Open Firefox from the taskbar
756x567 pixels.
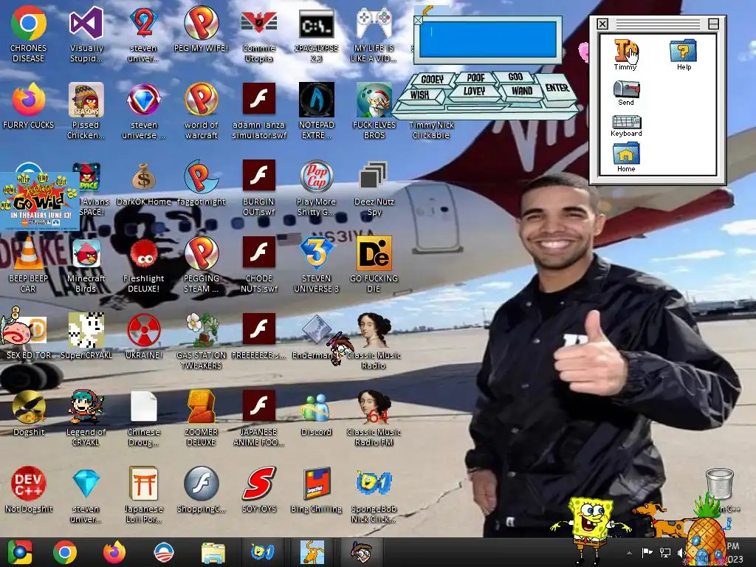coord(114,552)
